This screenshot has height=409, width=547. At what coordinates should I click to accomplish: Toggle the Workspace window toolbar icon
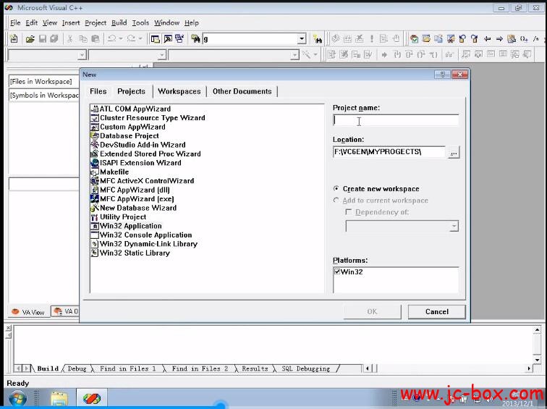pos(156,39)
